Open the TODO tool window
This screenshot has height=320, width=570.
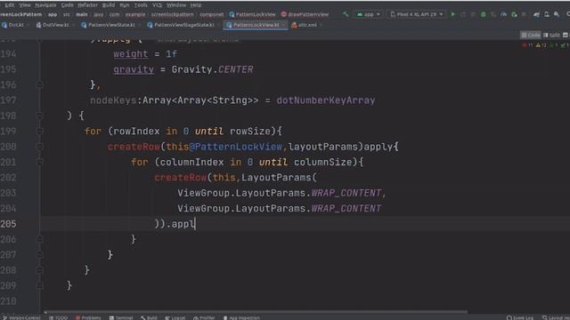pos(59,317)
